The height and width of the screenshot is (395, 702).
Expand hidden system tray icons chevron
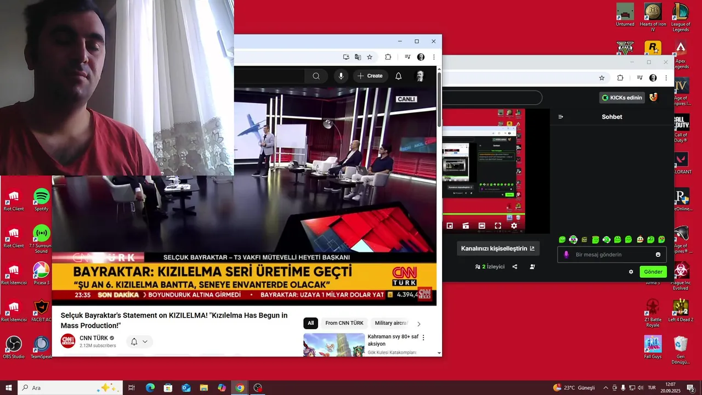(x=605, y=388)
